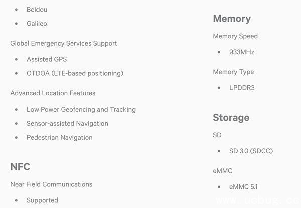Image resolution: width=301 pixels, height=208 pixels.
Task: Select Low Power Geofencing and Tracking item
Action: 81,109
